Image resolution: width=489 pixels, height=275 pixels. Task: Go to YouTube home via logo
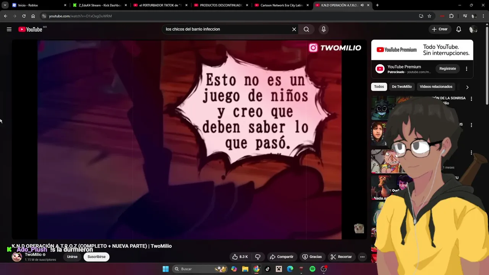[x=30, y=29]
